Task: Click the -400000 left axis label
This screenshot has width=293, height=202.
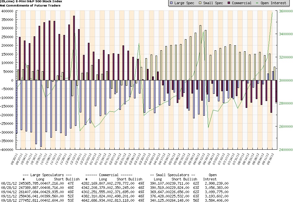Action: (7, 149)
